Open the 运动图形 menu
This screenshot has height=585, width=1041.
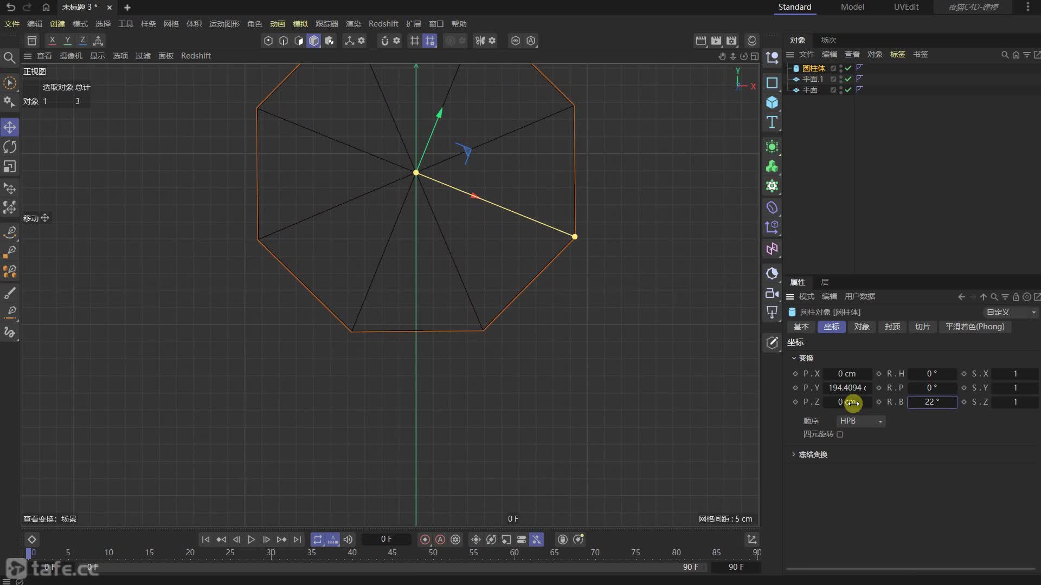(224, 24)
